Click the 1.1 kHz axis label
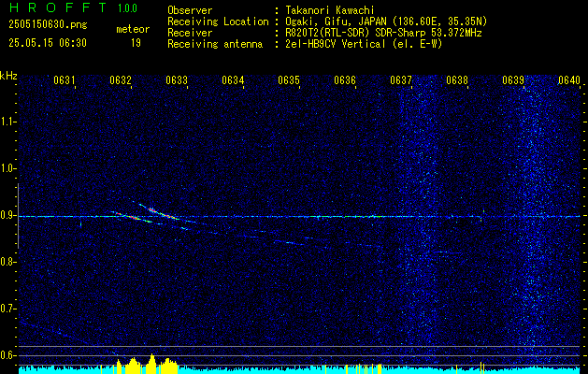The image size is (588, 374). (7, 122)
